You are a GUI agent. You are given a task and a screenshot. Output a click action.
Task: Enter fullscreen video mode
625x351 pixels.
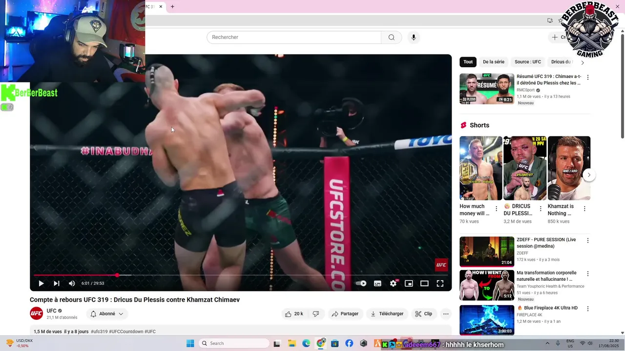(x=440, y=283)
